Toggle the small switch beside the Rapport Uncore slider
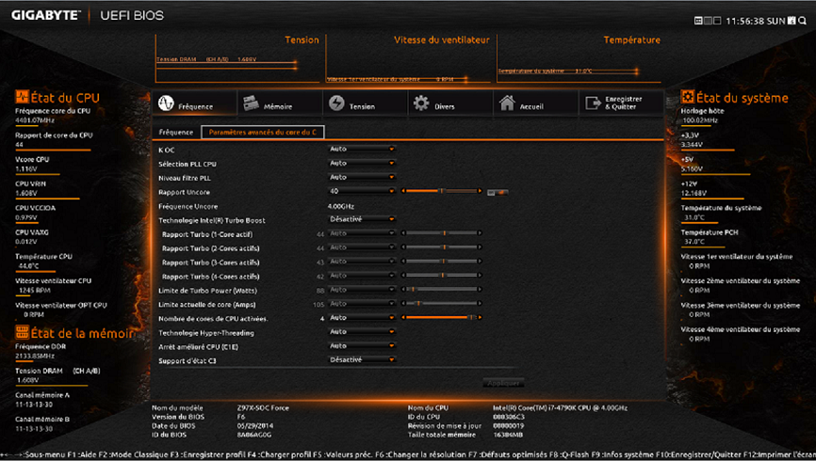 tap(498, 192)
